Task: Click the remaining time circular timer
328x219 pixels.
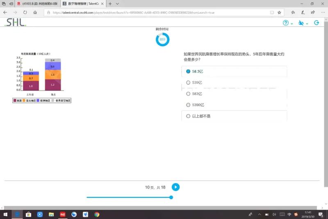Action: click(162, 39)
